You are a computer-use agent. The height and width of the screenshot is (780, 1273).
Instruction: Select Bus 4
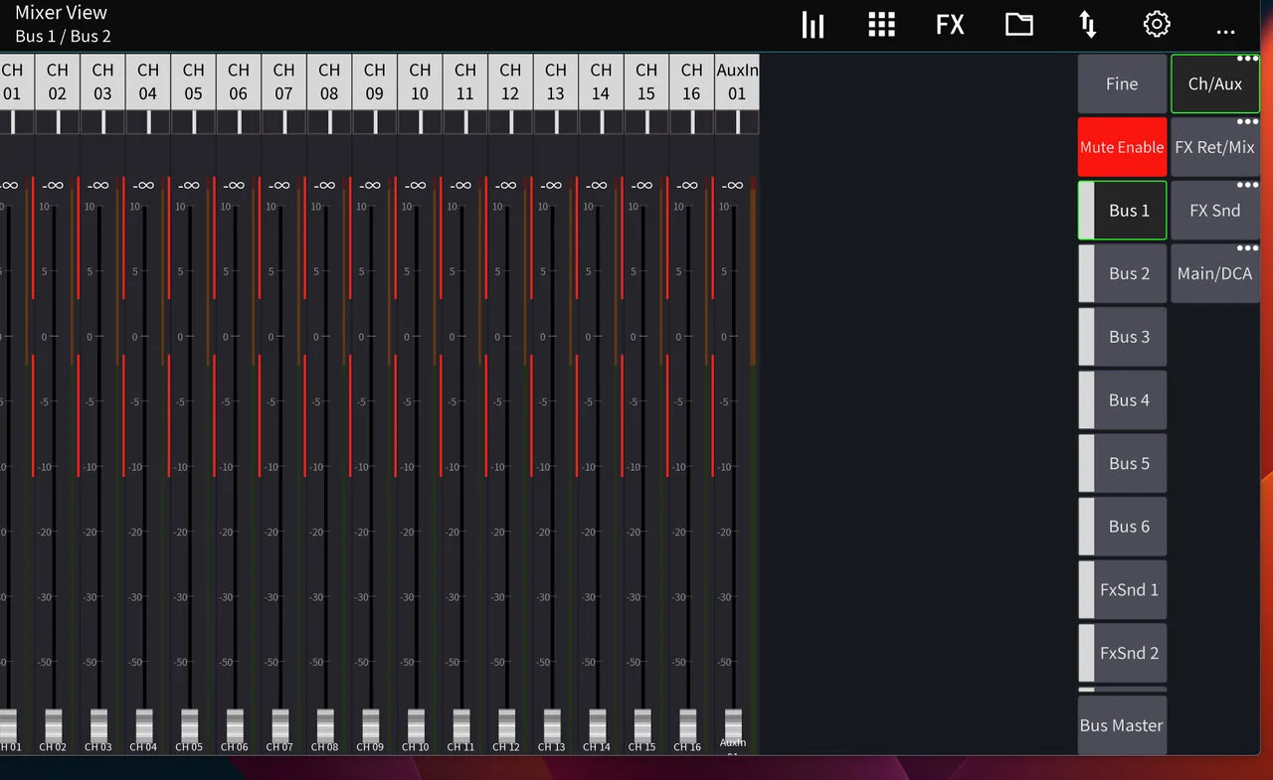click(1122, 400)
